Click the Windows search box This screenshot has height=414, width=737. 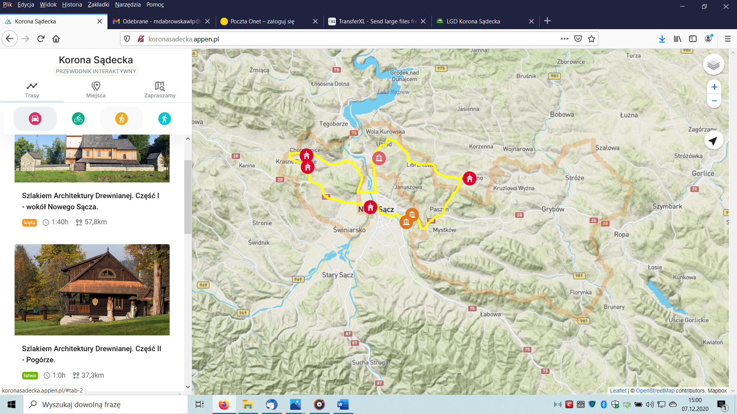tap(106, 404)
